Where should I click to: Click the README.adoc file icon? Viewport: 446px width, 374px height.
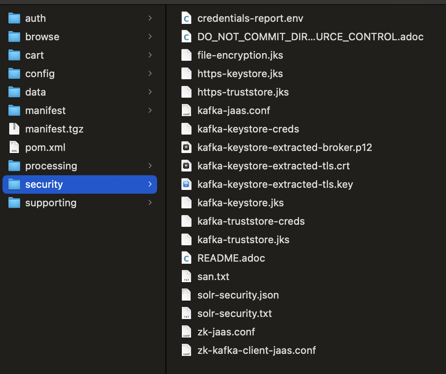(186, 258)
